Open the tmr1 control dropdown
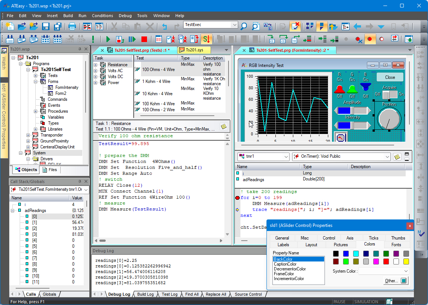Image resolution: width=428 pixels, height=305 pixels. pyautogui.click(x=285, y=157)
